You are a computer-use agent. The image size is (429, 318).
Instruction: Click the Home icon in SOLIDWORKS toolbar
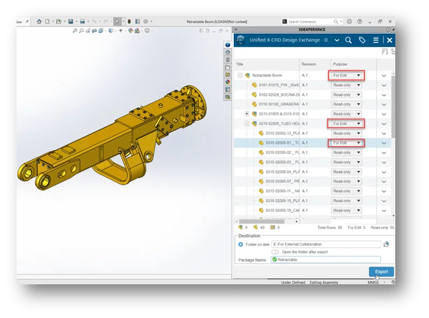(39, 21)
